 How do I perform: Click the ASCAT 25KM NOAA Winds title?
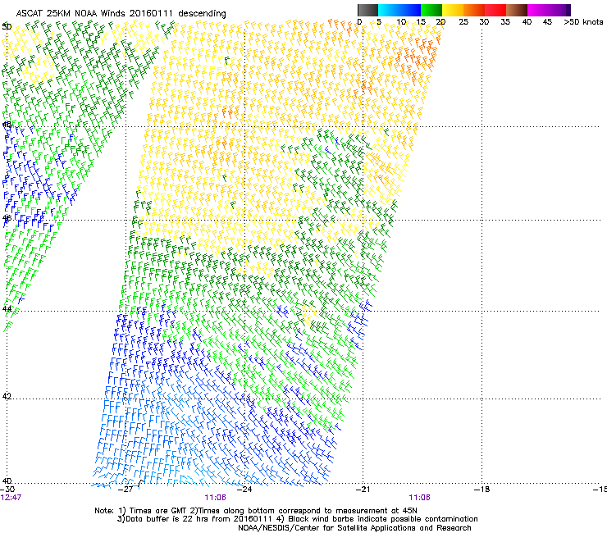pyautogui.click(x=121, y=13)
